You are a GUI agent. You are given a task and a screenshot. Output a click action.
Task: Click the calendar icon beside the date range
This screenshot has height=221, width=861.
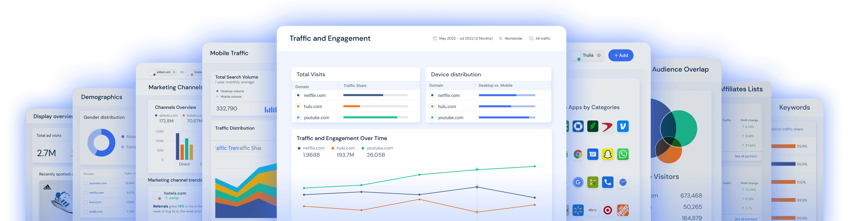click(435, 38)
